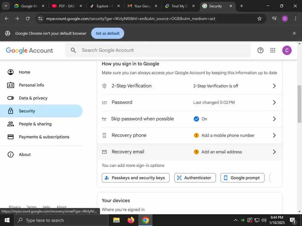302x226 pixels.
Task: Open Chrome profile avatar in toolbar
Action: (285, 19)
